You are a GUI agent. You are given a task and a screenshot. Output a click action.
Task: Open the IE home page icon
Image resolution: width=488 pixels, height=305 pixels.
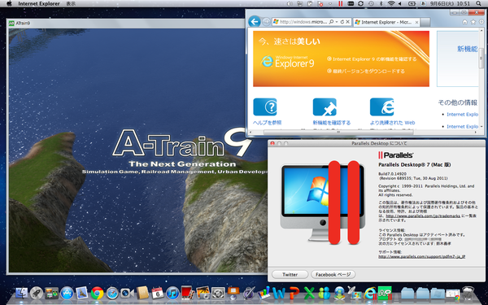(465, 22)
